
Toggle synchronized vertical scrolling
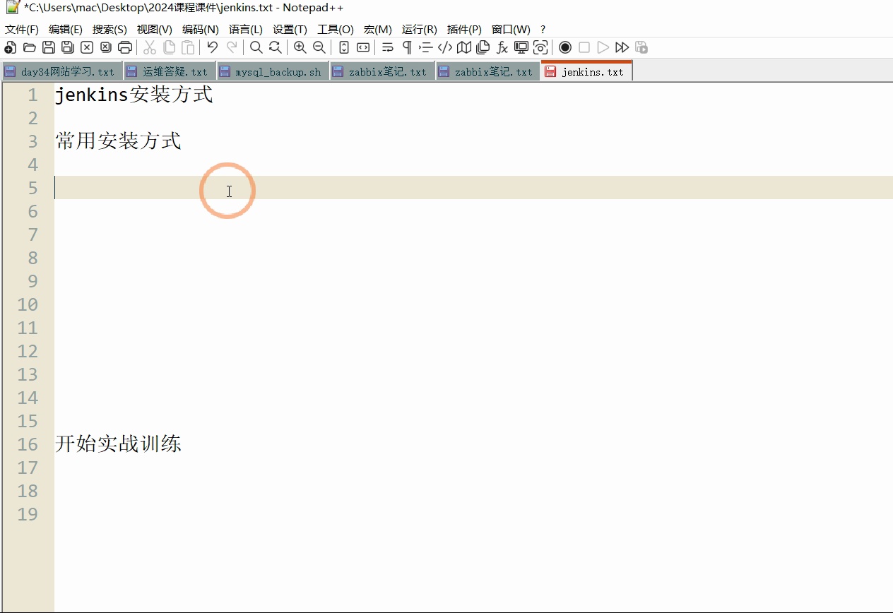[344, 47]
